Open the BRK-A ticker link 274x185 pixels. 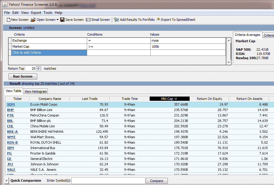pyautogui.click(x=12, y=132)
